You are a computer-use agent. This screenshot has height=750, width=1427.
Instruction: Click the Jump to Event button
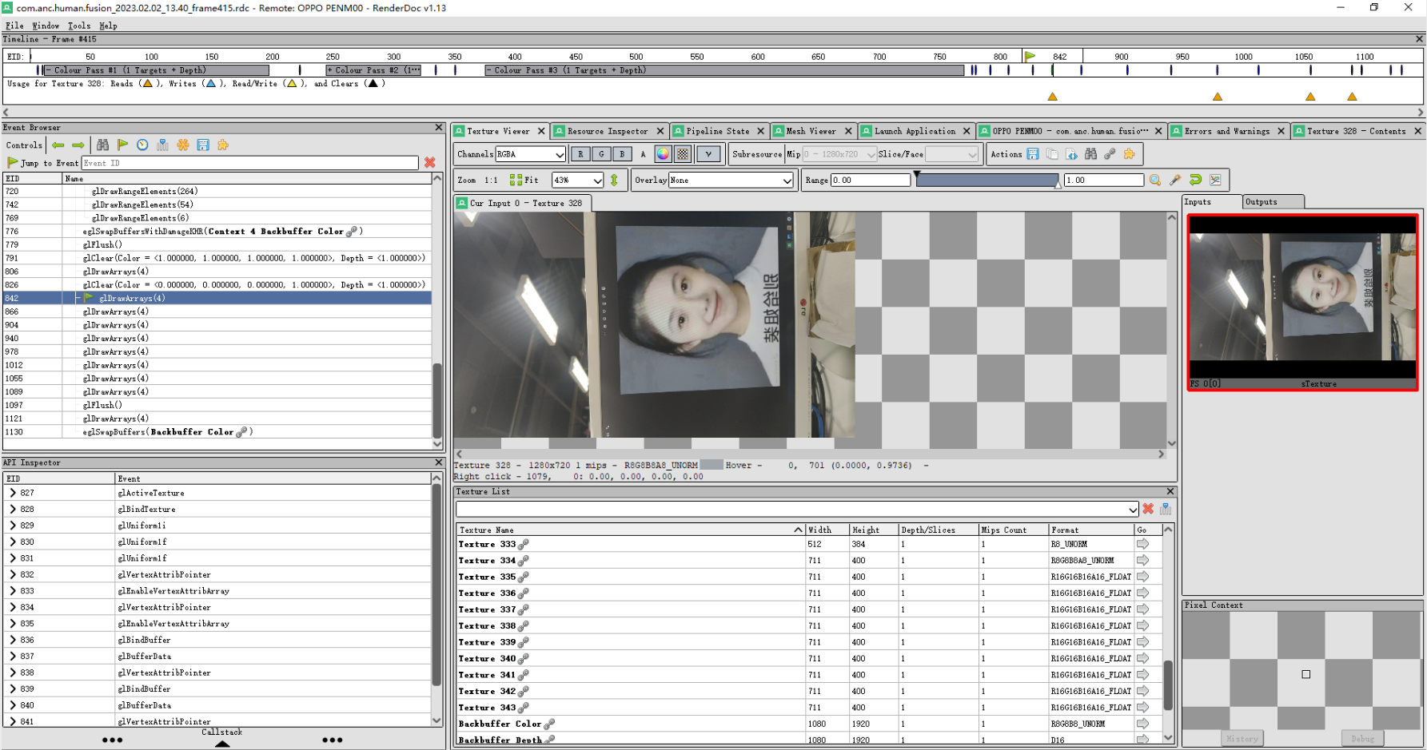(x=42, y=162)
